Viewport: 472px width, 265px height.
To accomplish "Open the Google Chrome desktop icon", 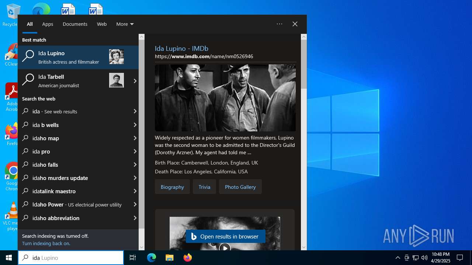I will 12,177.
